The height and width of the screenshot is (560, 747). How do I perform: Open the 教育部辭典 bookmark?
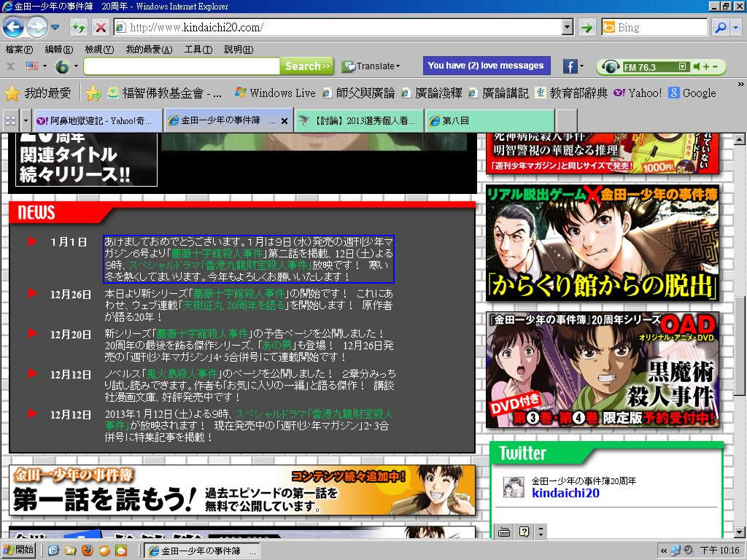click(571, 93)
